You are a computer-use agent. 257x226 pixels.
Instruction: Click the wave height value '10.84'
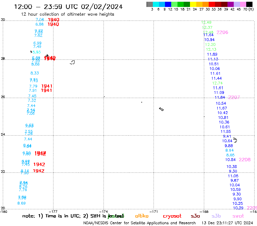[230, 160]
